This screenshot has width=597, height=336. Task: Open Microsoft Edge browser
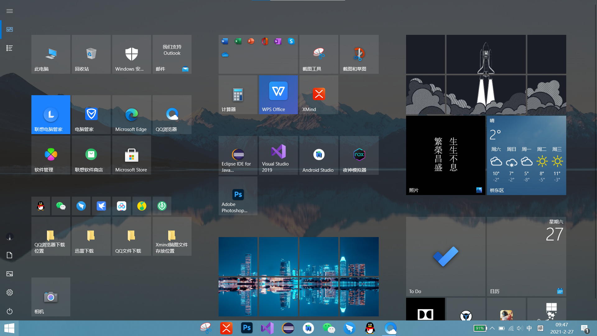130,114
